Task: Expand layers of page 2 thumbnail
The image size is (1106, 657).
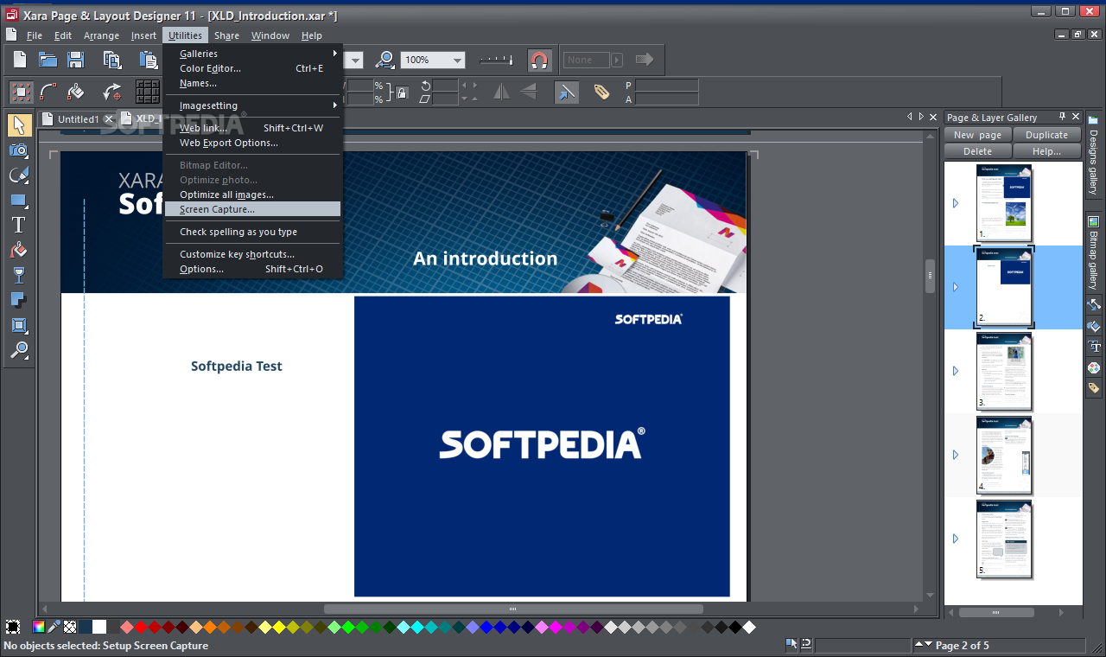Action: [956, 287]
